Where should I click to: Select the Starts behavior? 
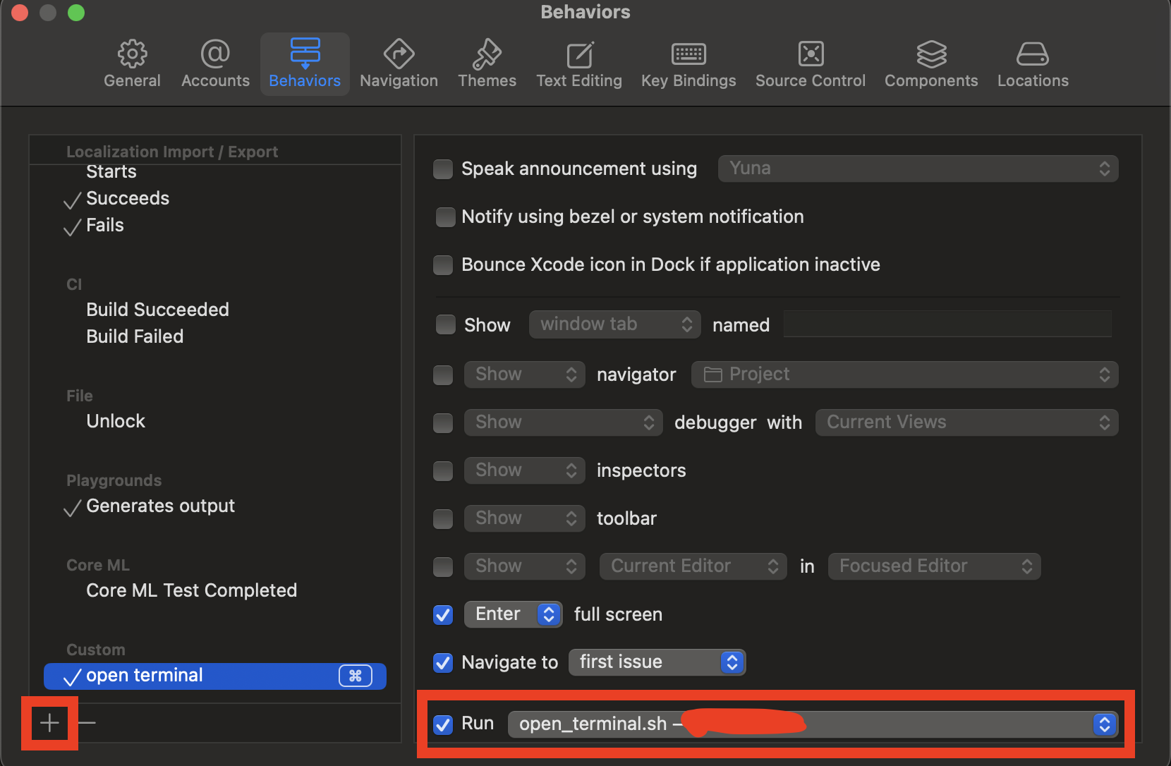coord(111,172)
